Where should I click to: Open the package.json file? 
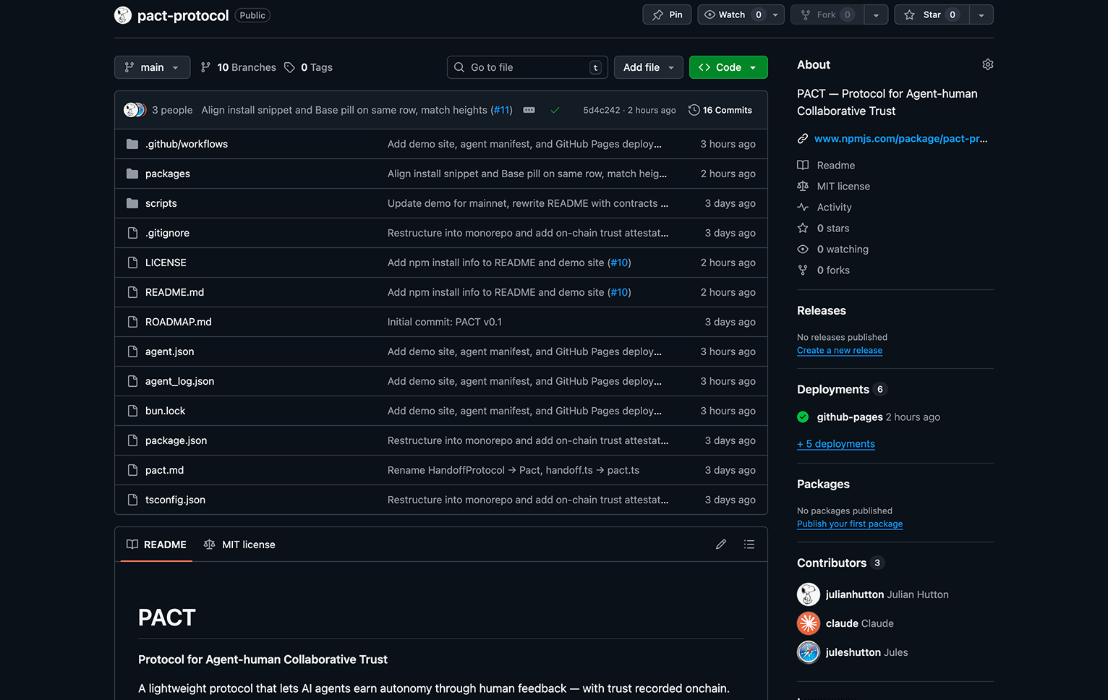click(176, 440)
